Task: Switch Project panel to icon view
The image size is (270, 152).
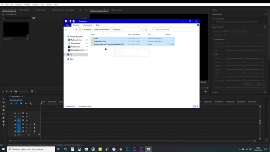Action: click(11, 91)
